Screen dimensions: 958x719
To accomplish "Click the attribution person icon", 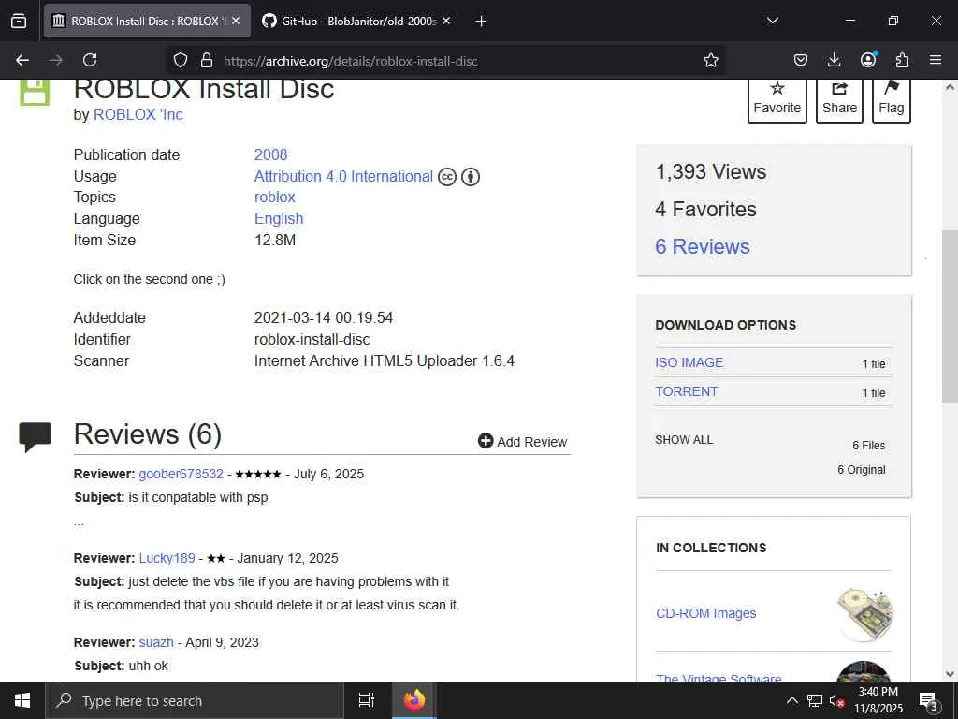I will (471, 177).
